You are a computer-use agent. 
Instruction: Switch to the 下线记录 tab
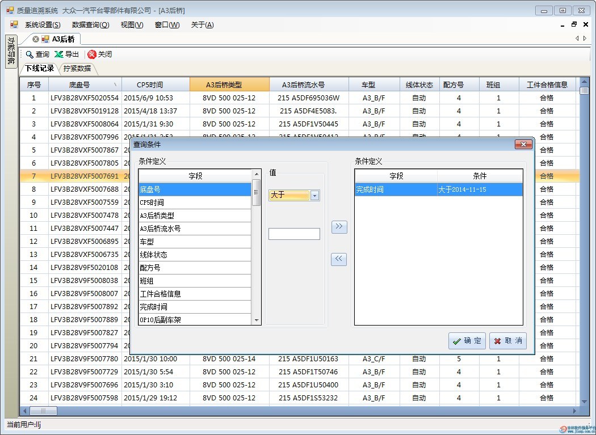point(40,69)
